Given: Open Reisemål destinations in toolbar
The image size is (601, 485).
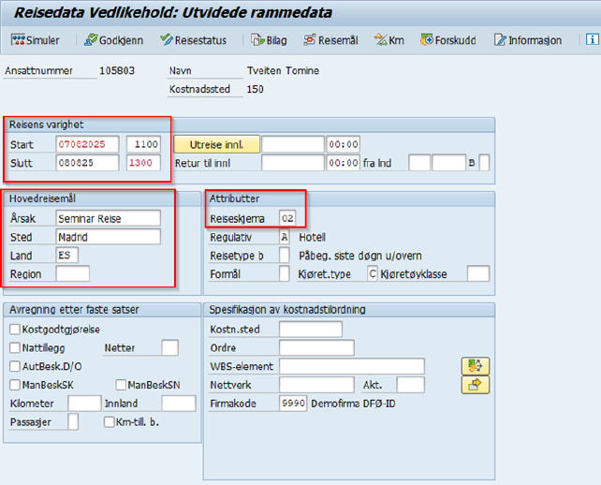Looking at the screenshot, I should tap(330, 40).
